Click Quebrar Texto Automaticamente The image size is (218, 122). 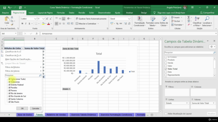(91, 19)
